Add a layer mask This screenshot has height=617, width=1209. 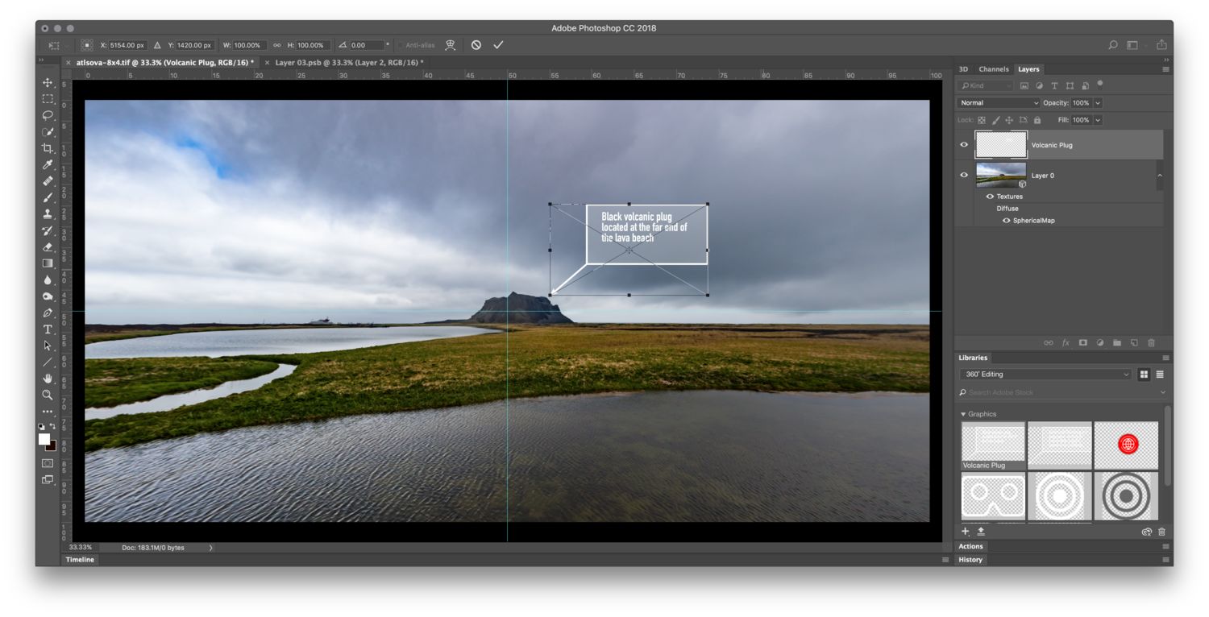coord(1083,343)
